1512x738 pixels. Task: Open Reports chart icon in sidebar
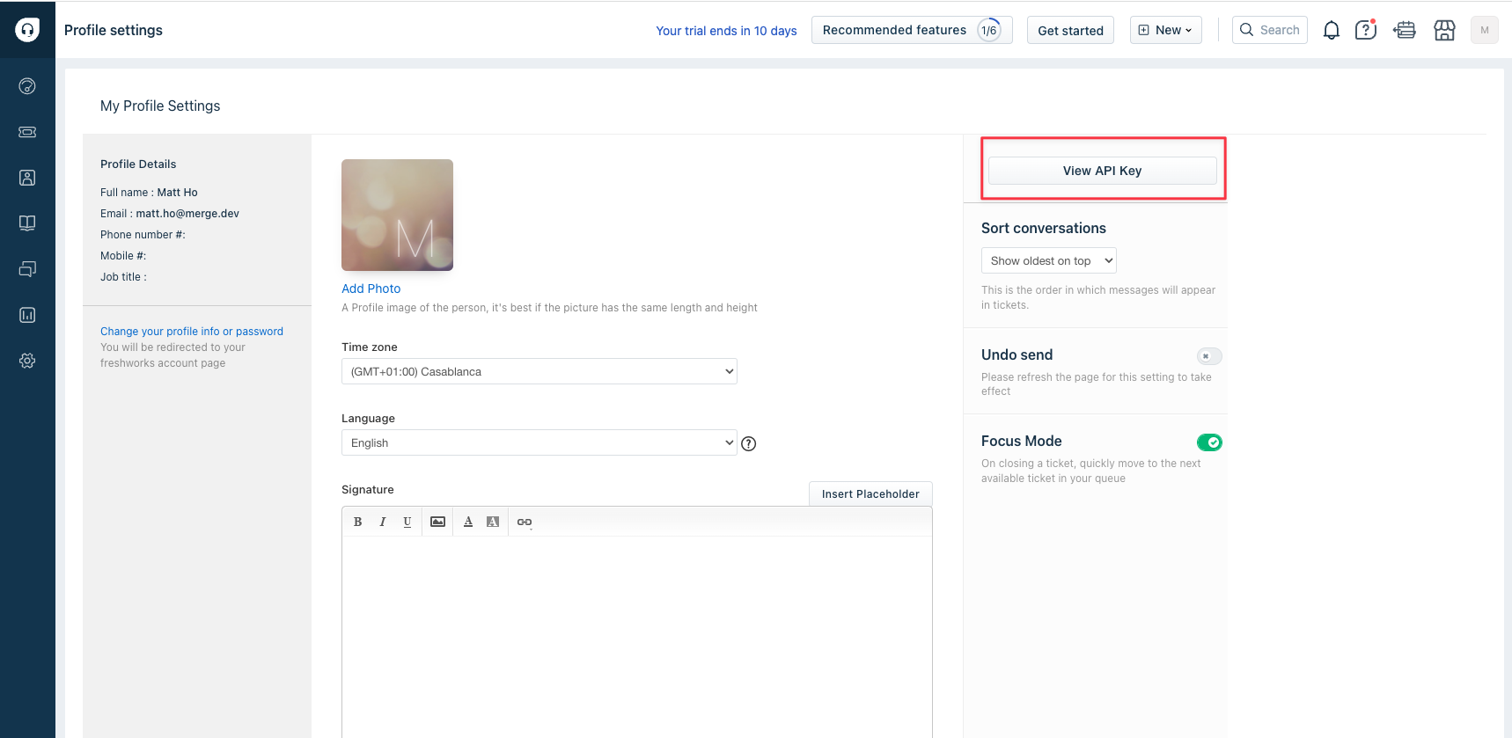[x=27, y=315]
